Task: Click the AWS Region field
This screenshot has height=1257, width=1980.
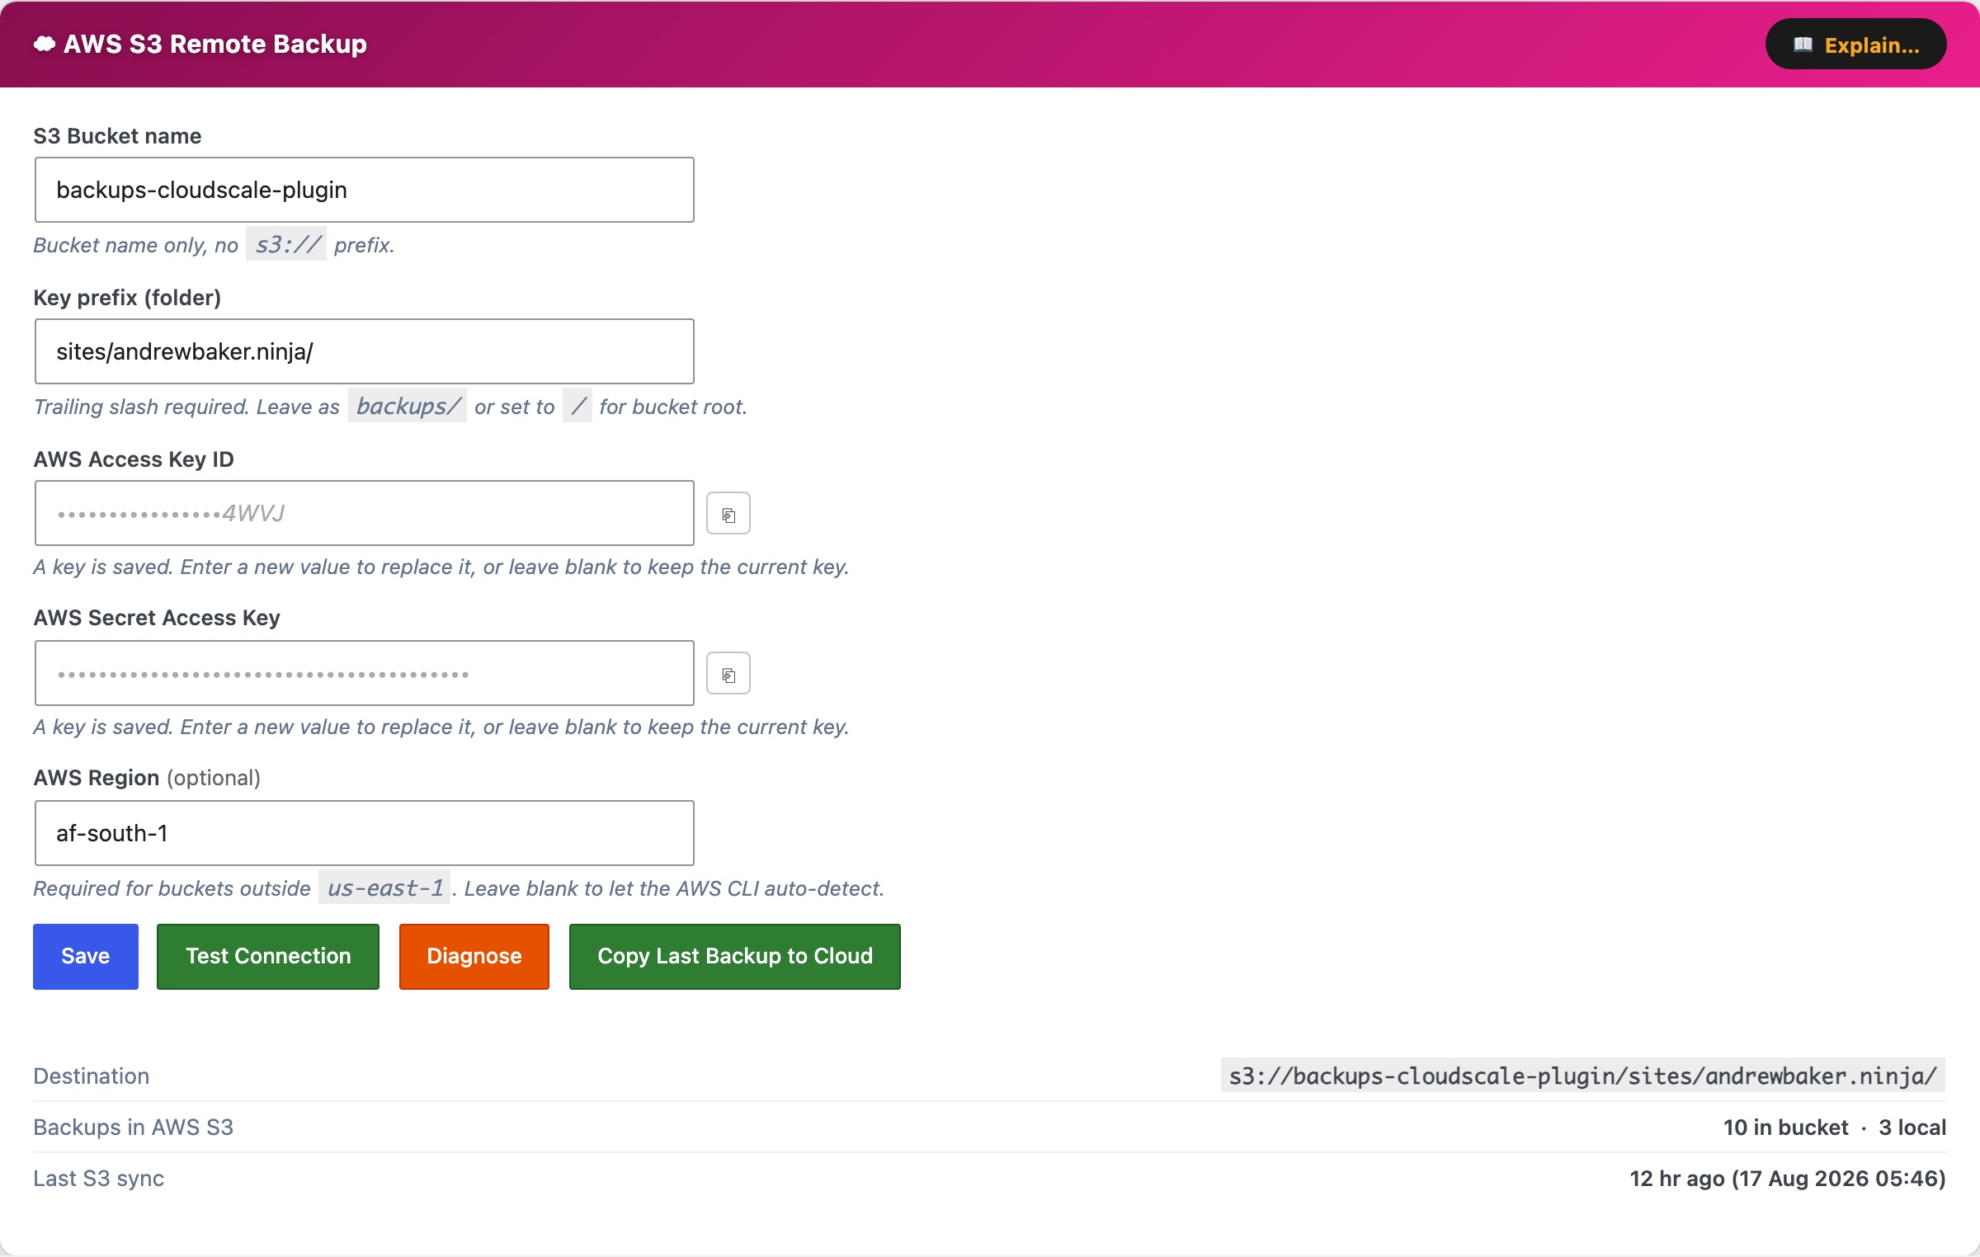Action: pyautogui.click(x=365, y=833)
